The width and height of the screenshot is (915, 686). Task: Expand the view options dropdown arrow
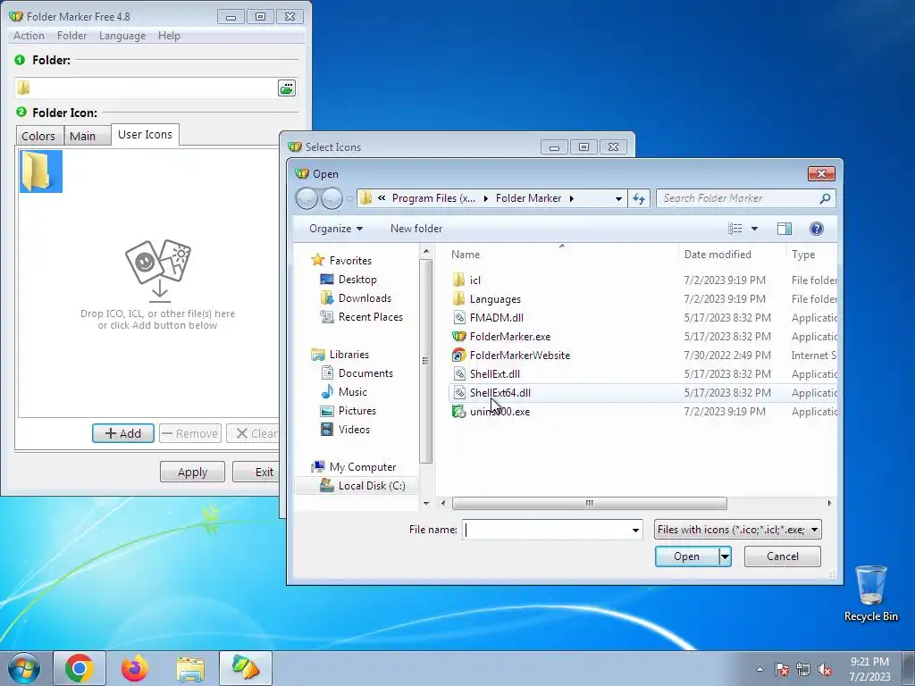(x=754, y=229)
